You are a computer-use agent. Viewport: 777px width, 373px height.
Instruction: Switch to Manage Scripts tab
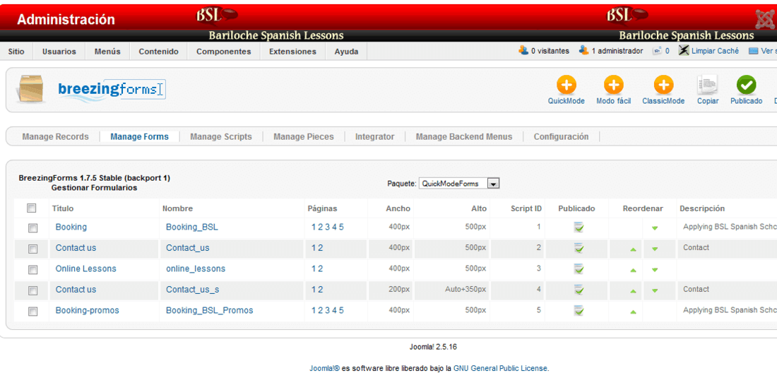pyautogui.click(x=221, y=137)
